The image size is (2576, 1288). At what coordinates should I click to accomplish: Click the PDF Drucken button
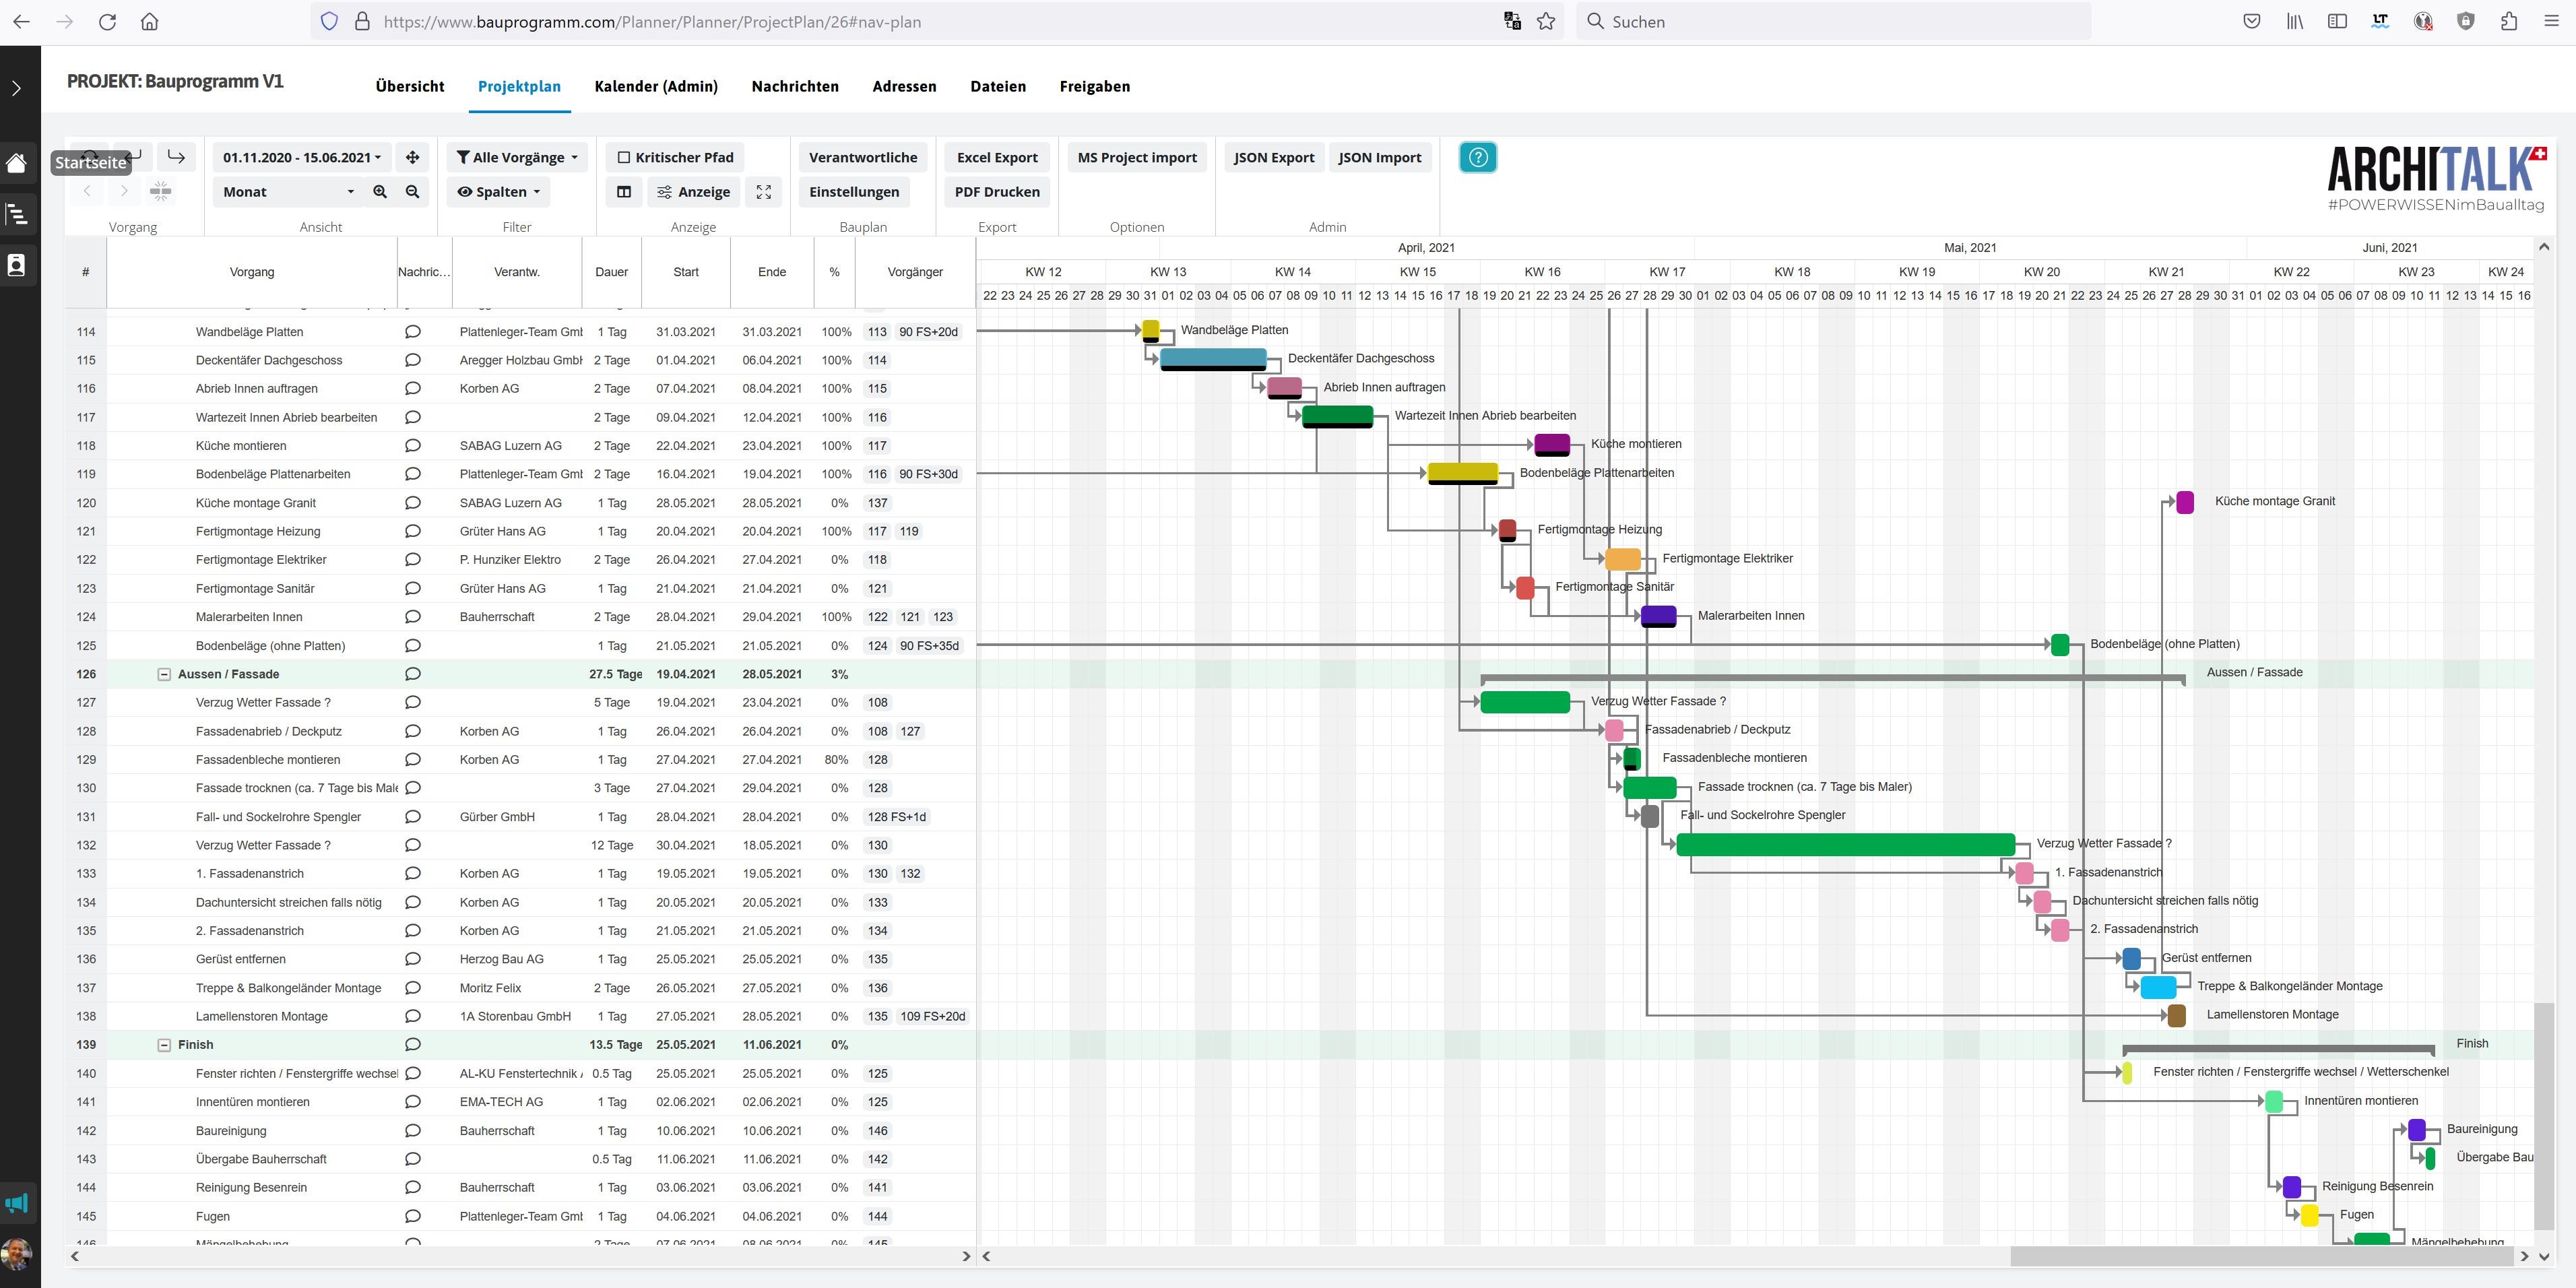pyautogui.click(x=997, y=191)
